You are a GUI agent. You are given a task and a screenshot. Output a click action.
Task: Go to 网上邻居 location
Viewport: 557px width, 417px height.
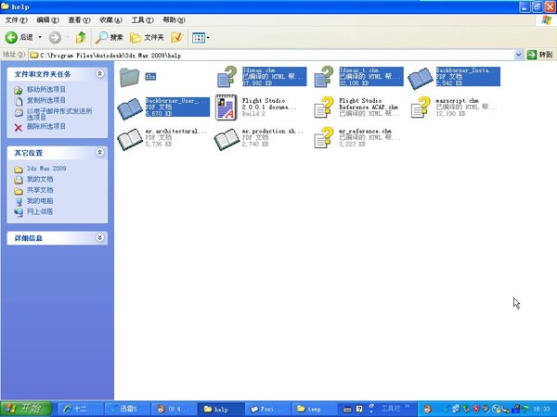tap(40, 211)
